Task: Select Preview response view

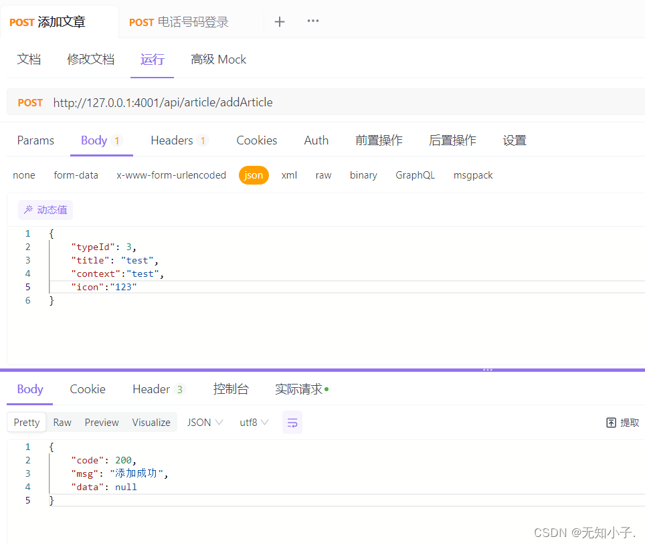Action: coord(102,422)
